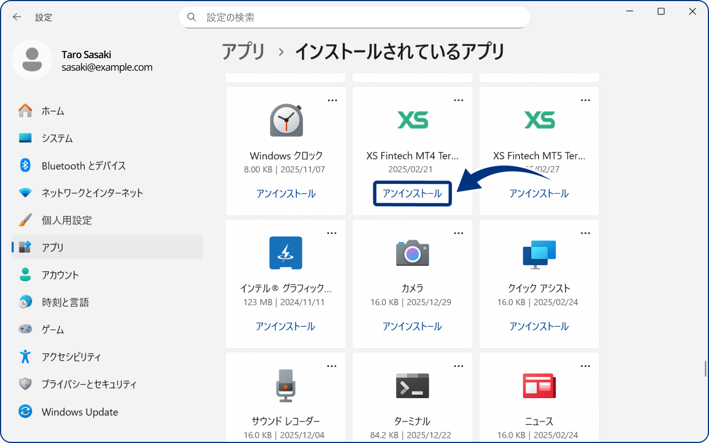Viewport: 709px width, 443px height.
Task: Click the News app icon
Action: pyautogui.click(x=539, y=385)
